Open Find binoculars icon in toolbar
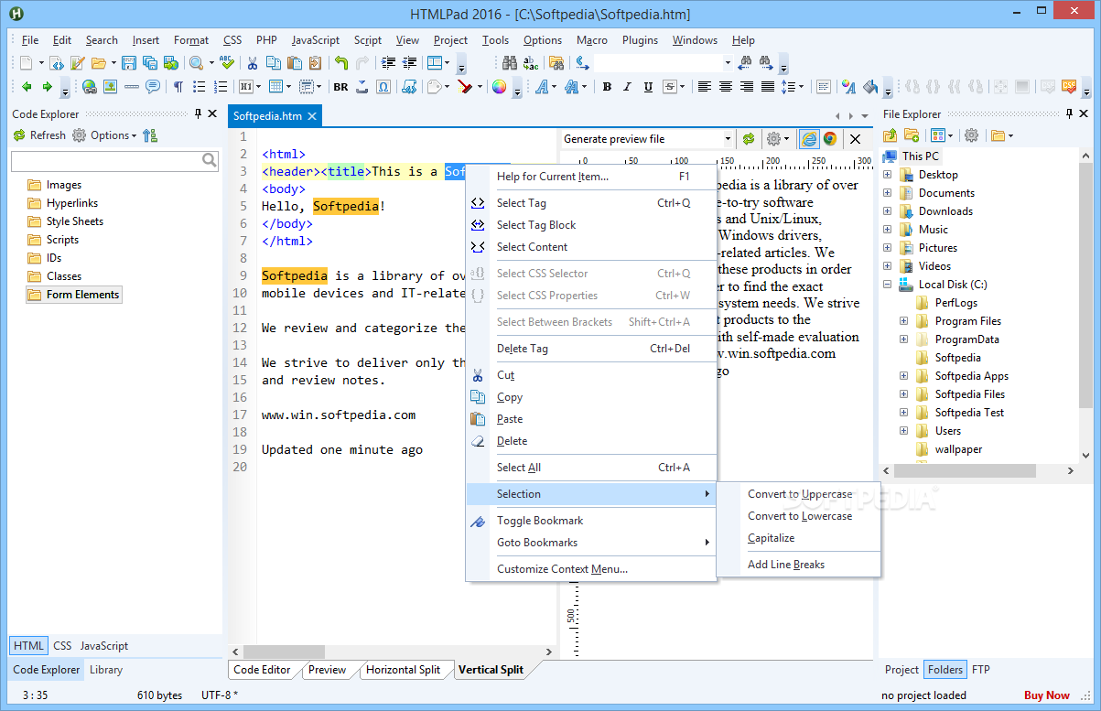This screenshot has height=711, width=1101. (510, 63)
